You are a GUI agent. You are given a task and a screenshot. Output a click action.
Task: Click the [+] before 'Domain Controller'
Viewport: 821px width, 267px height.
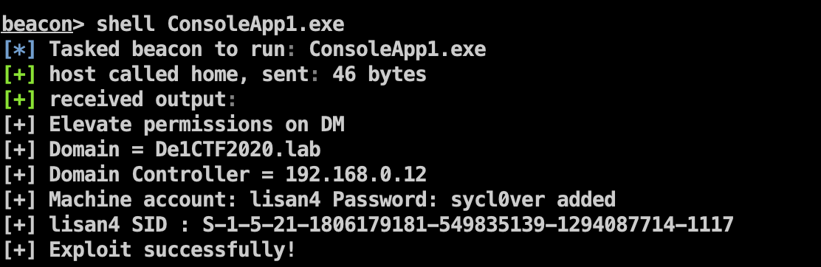click(20, 175)
